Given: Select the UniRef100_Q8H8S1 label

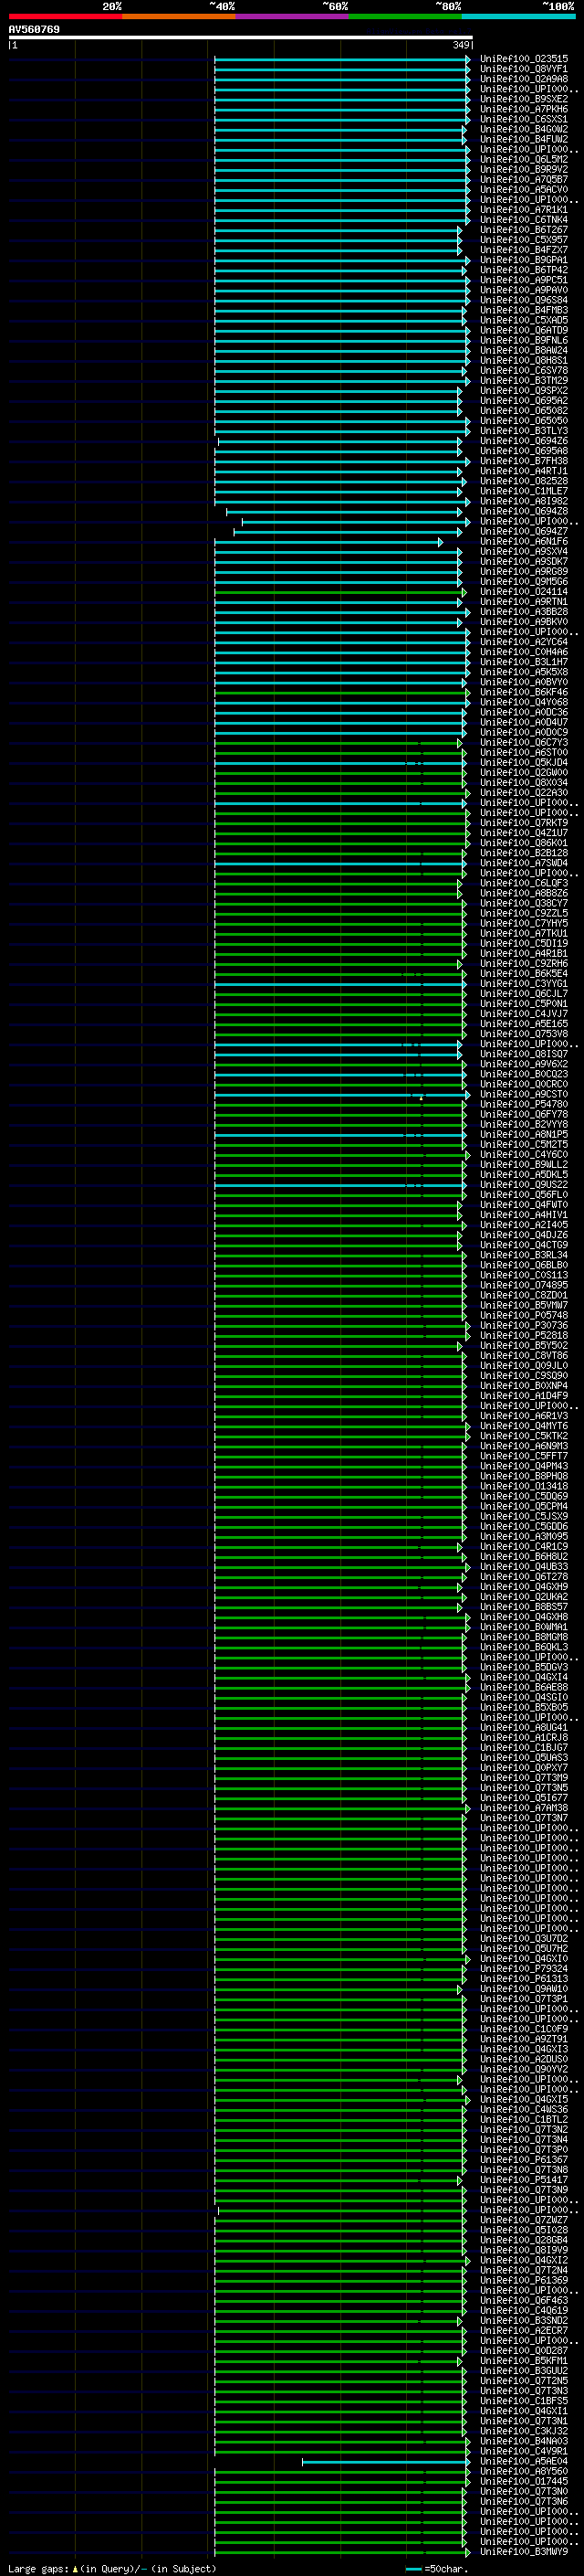Looking at the screenshot, I should [523, 361].
